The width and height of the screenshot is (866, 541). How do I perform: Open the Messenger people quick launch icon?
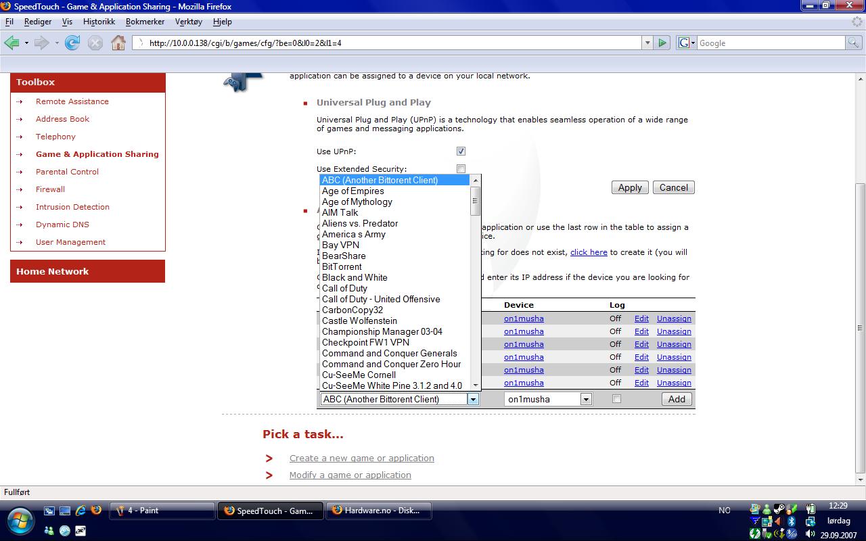coord(49,531)
